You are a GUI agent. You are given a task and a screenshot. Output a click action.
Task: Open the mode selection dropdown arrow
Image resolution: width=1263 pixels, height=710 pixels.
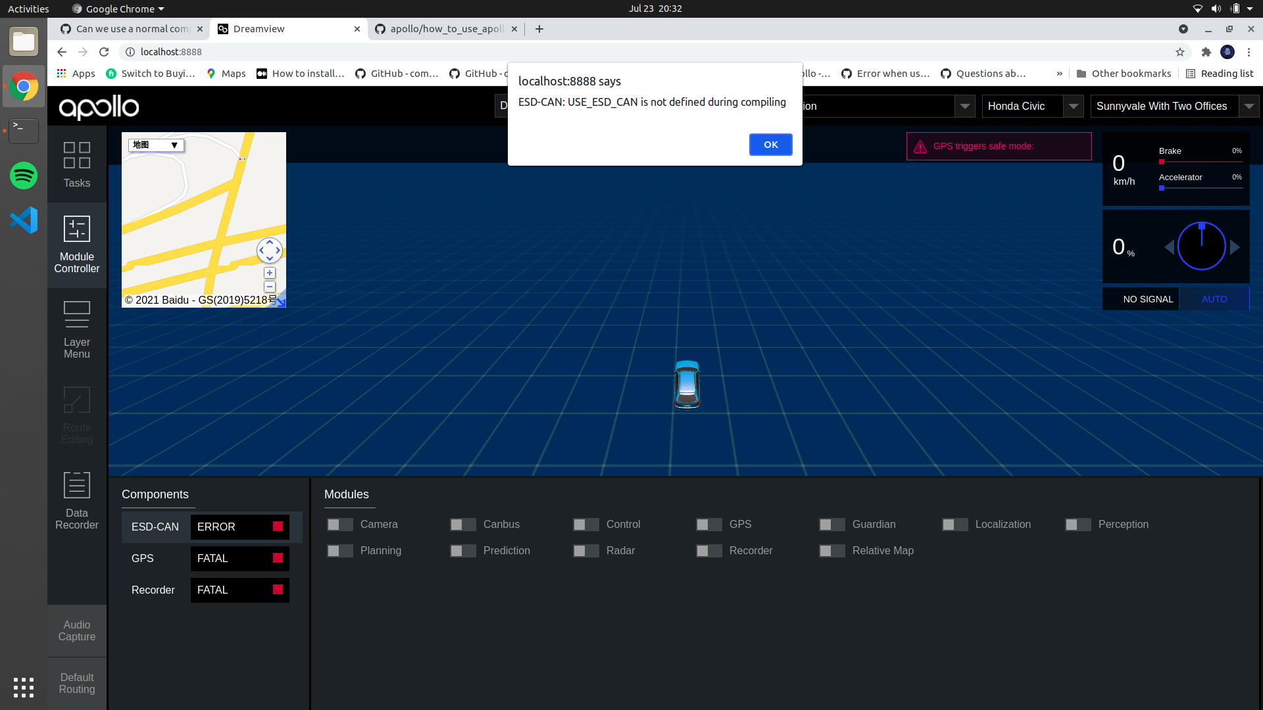[965, 106]
